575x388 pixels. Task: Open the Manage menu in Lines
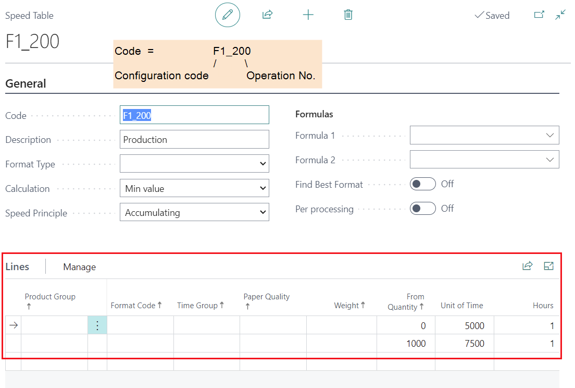(x=79, y=267)
